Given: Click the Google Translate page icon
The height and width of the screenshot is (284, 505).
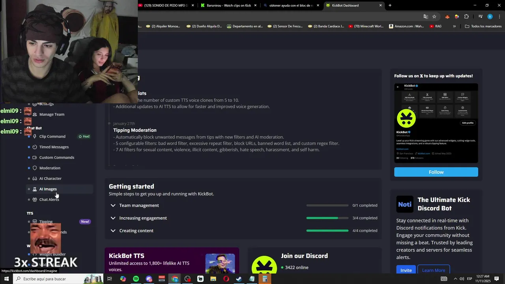Looking at the screenshot, I should (426, 17).
